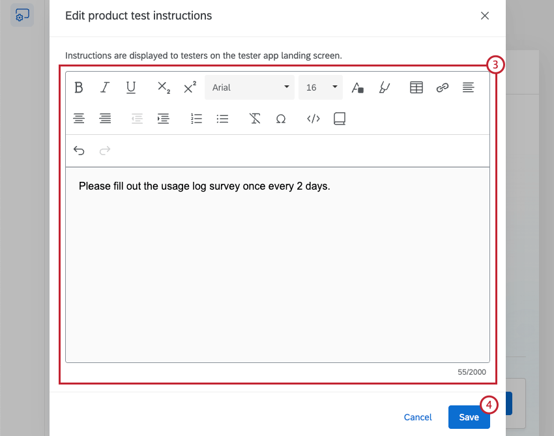Open the font color picker
This screenshot has width=554, height=436.
point(357,87)
